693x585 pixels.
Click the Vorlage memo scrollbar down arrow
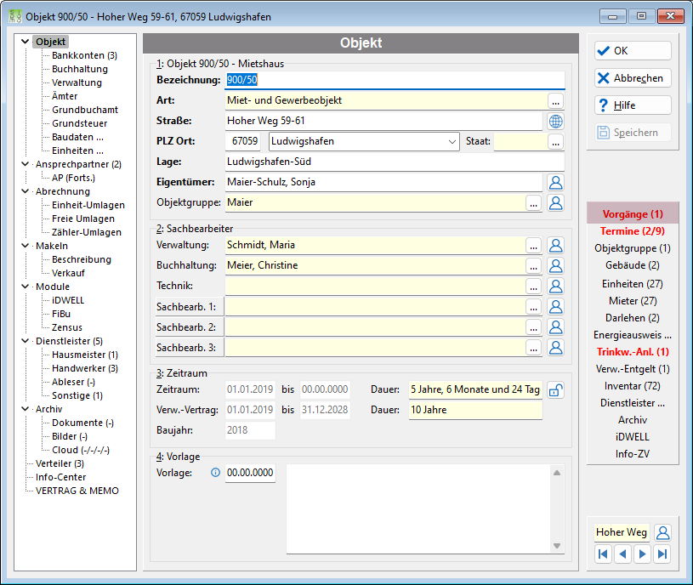[x=557, y=546]
